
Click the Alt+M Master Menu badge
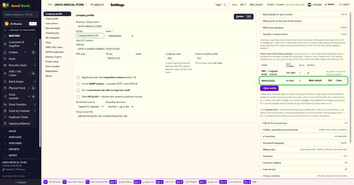[x=113, y=182]
